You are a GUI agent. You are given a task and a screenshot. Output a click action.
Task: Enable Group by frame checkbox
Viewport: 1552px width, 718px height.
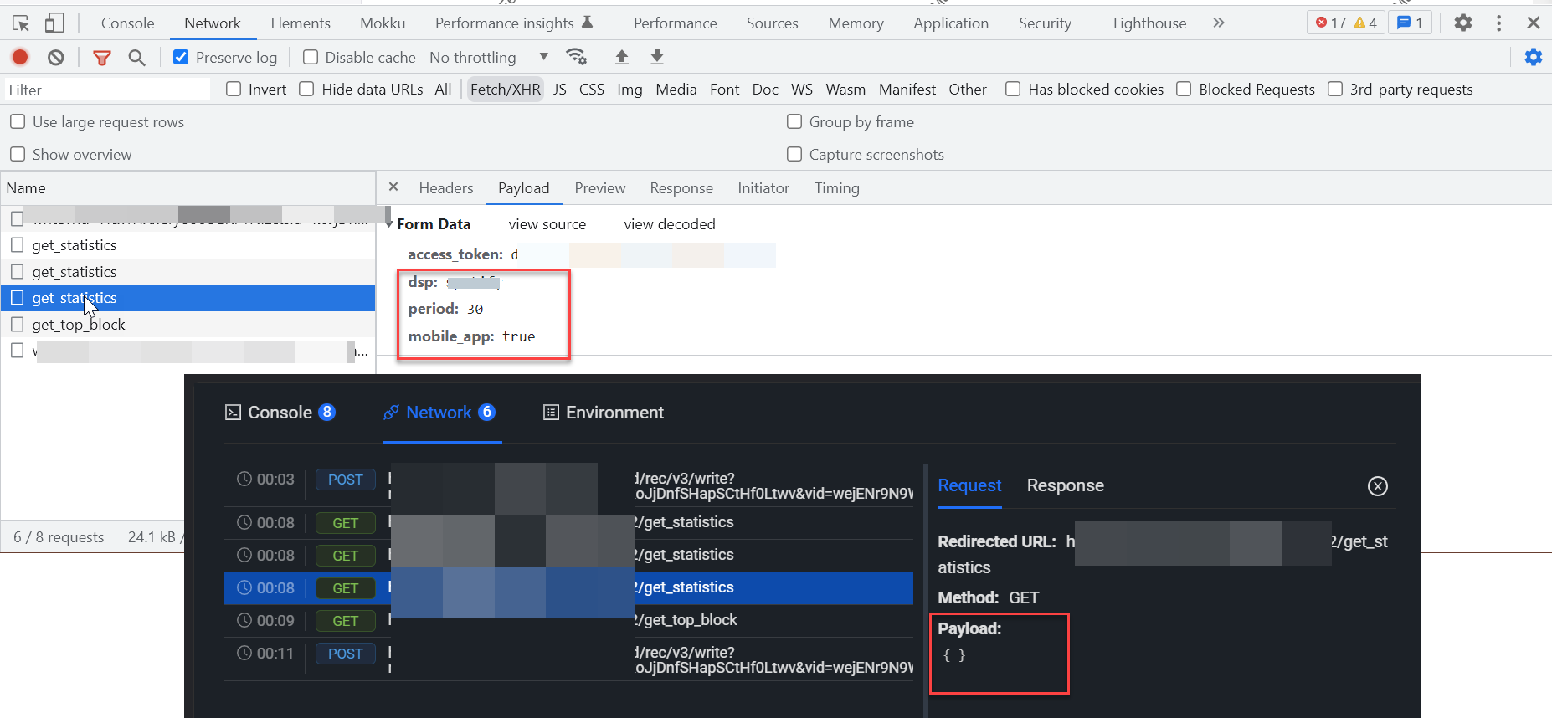(x=794, y=121)
